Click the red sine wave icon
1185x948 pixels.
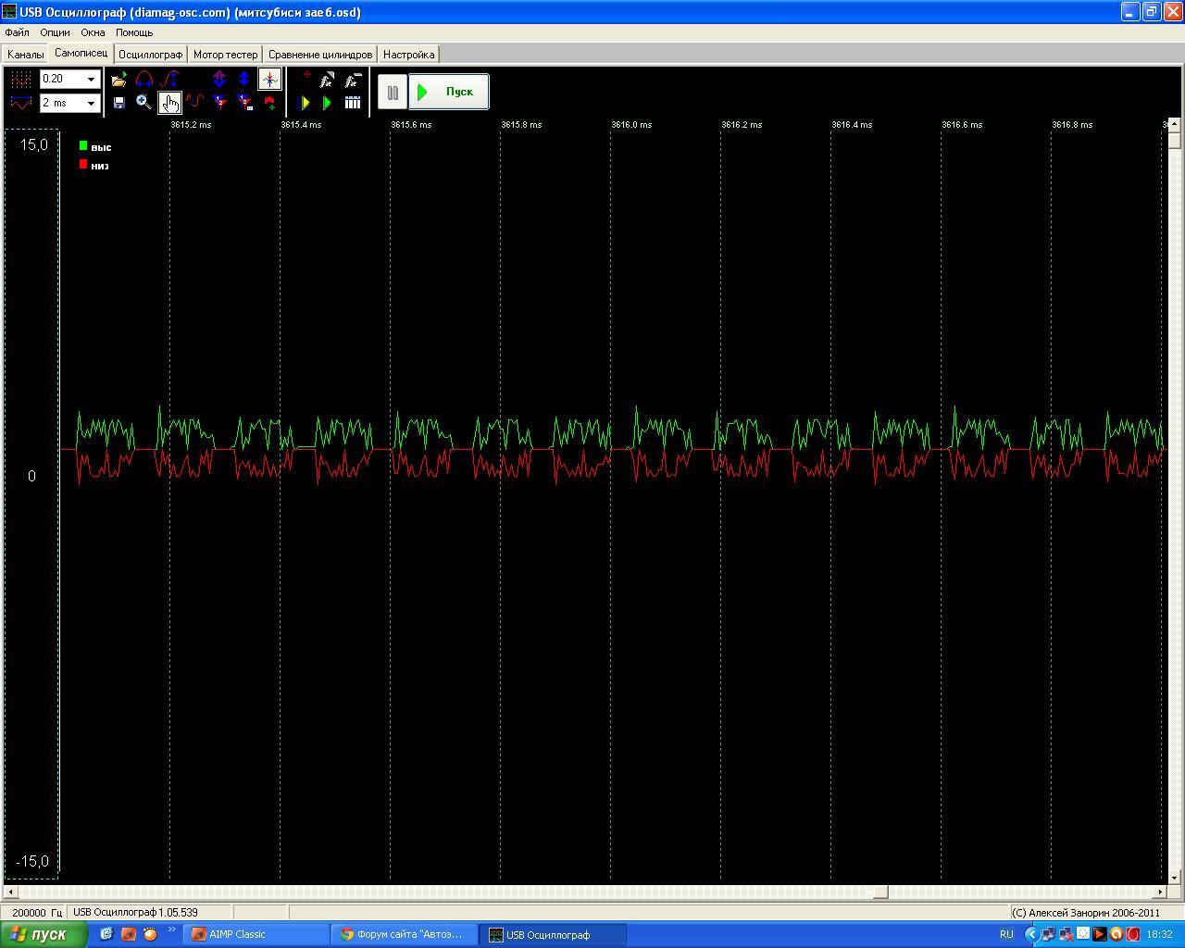[194, 103]
